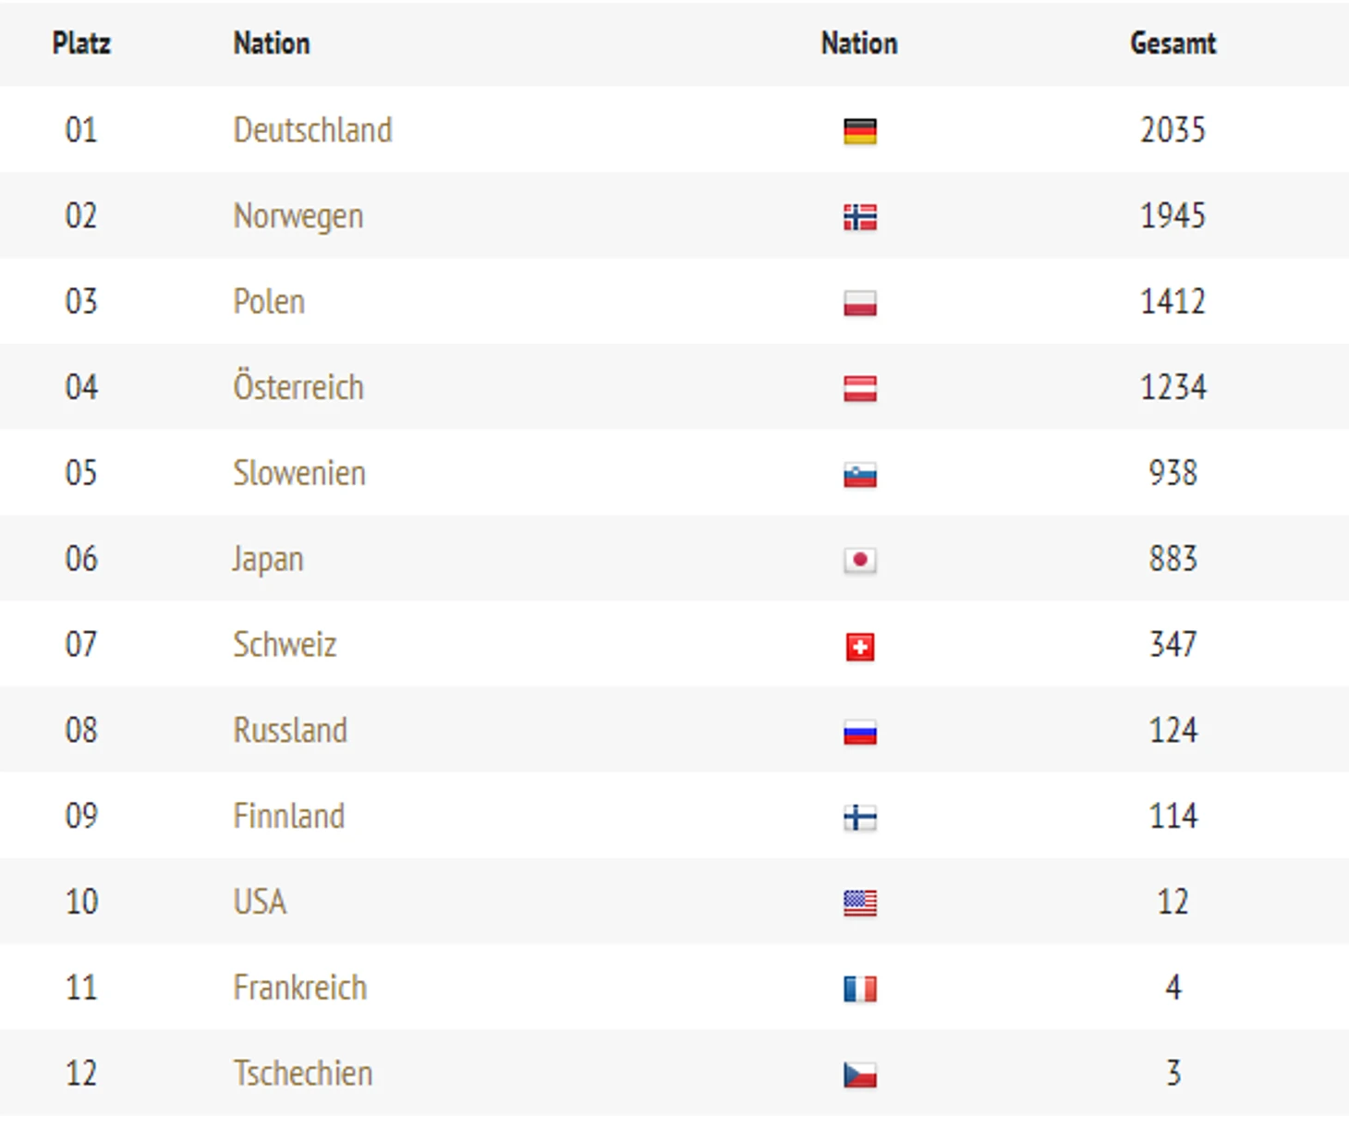This screenshot has width=1349, height=1129.
Task: Click the Poland flag icon
Action: tap(859, 303)
